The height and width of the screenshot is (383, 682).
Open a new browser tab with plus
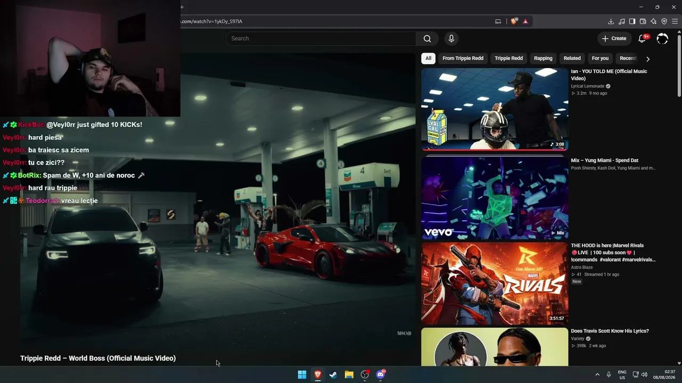tap(182, 7)
